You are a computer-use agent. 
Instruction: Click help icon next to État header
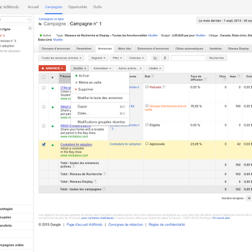click(153, 76)
